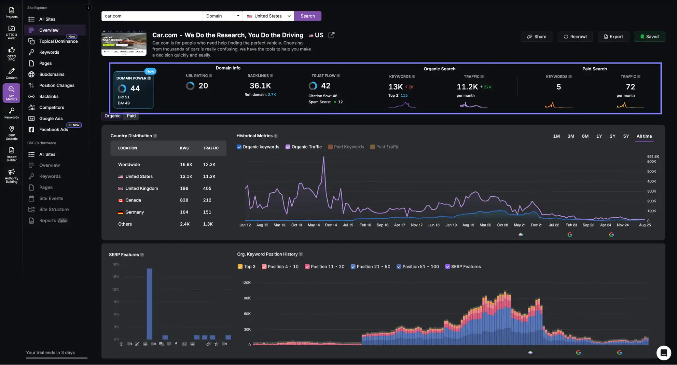
Task: Expand the United States country dropdown
Action: coord(269,16)
